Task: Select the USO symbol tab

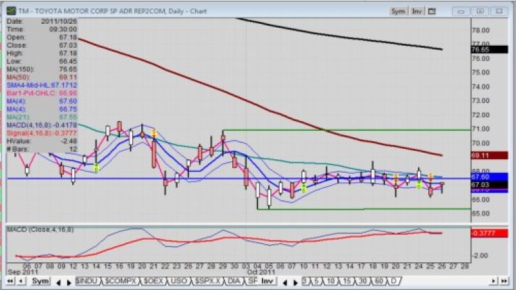Action: tap(179, 281)
